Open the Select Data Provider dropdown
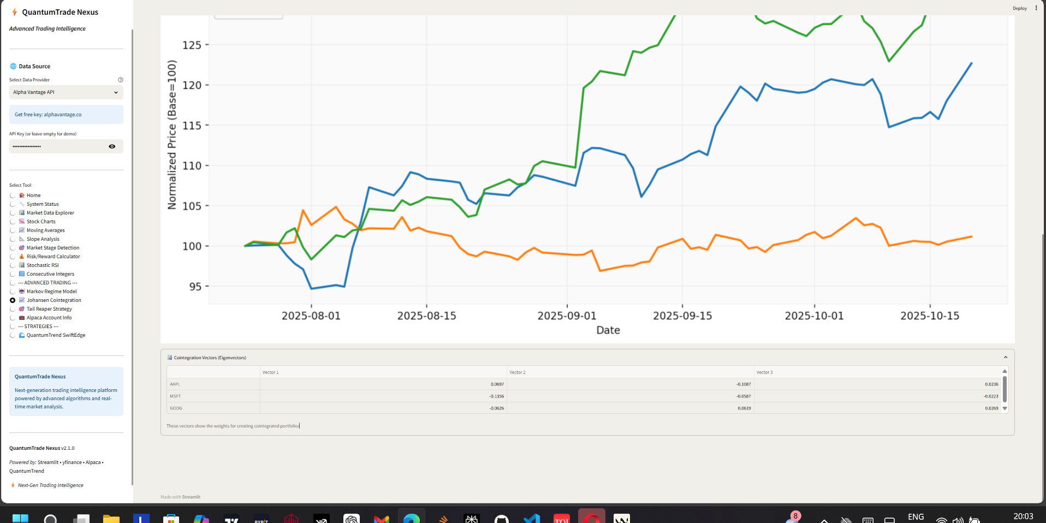 [x=66, y=92]
